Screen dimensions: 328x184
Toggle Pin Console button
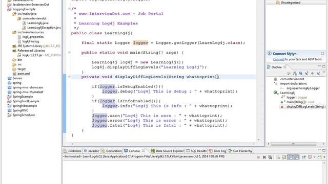click(x=304, y=157)
